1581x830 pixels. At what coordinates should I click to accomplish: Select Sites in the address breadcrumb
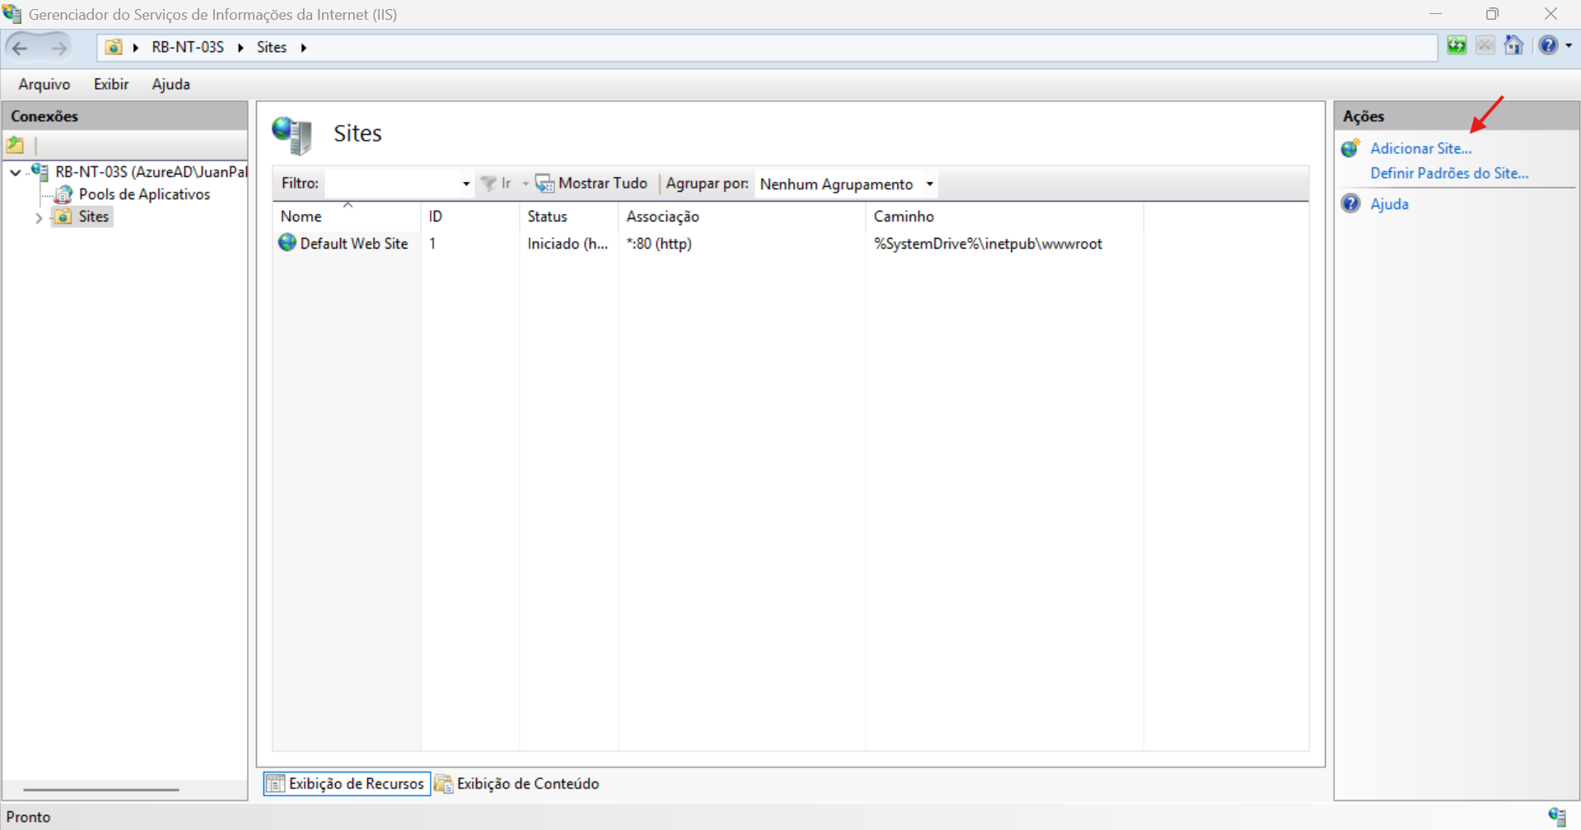(272, 48)
